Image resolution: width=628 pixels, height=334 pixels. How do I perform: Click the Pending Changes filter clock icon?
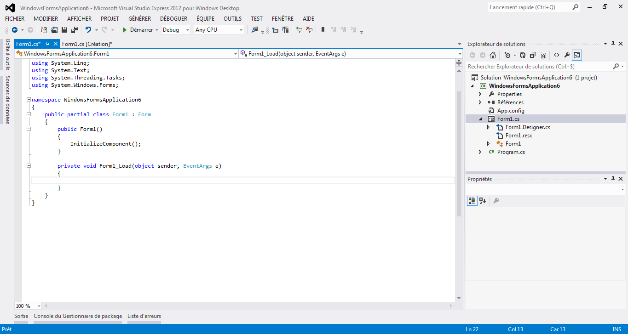coord(507,55)
